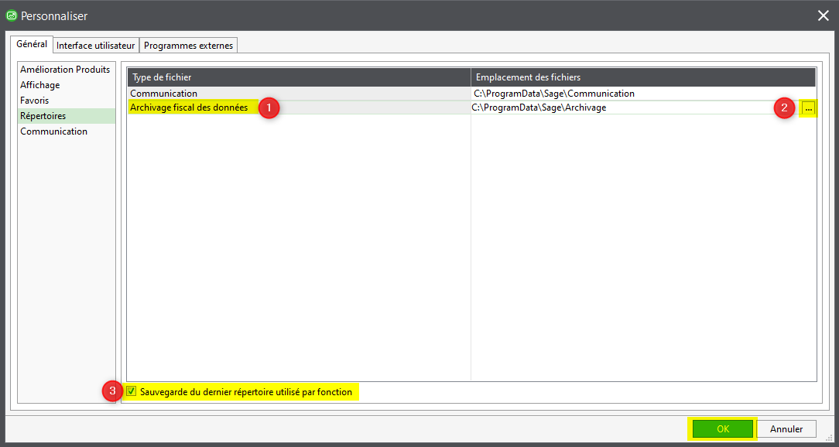Open the Interface utilisateur tab
The width and height of the screenshot is (839, 447).
click(x=96, y=46)
